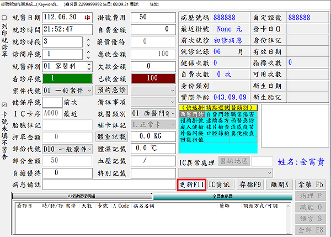Click the green 看診序號 field
This screenshot has height=237, width=331.
(x=65, y=78)
